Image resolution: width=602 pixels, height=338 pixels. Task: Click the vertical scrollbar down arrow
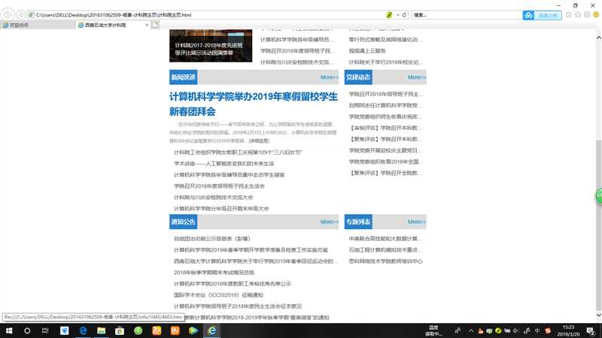(598, 315)
